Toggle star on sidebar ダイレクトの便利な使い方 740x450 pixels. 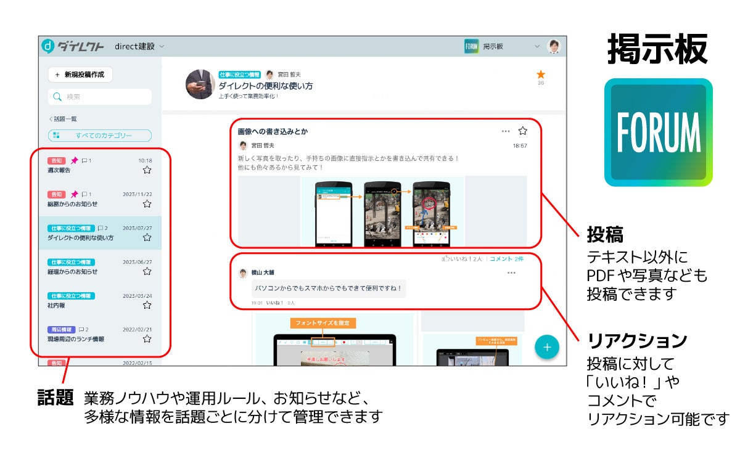[147, 237]
